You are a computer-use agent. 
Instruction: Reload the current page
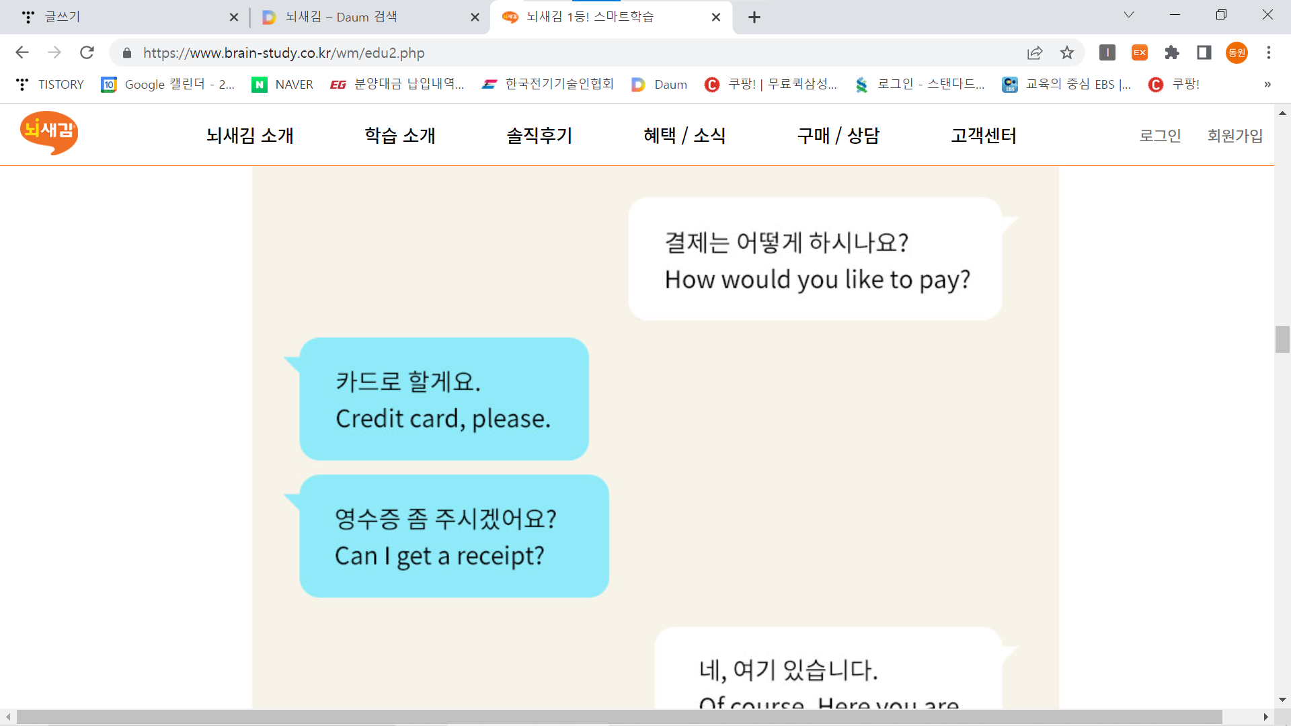click(87, 52)
